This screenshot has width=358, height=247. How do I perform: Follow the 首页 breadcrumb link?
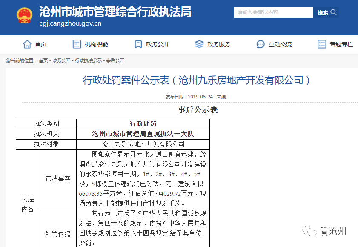43,60
